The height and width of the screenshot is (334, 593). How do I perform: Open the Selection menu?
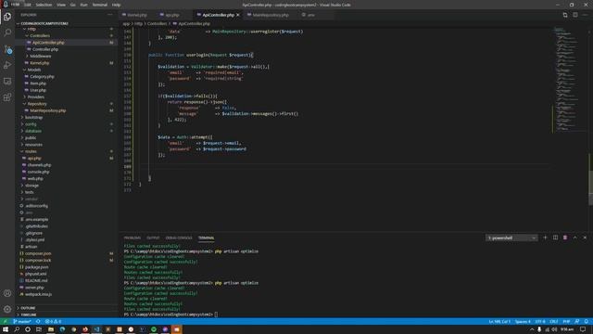[44, 5]
